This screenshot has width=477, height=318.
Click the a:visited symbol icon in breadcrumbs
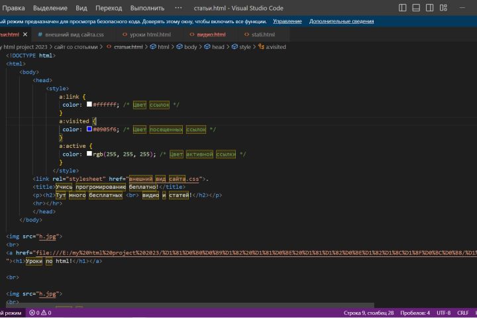click(x=261, y=47)
